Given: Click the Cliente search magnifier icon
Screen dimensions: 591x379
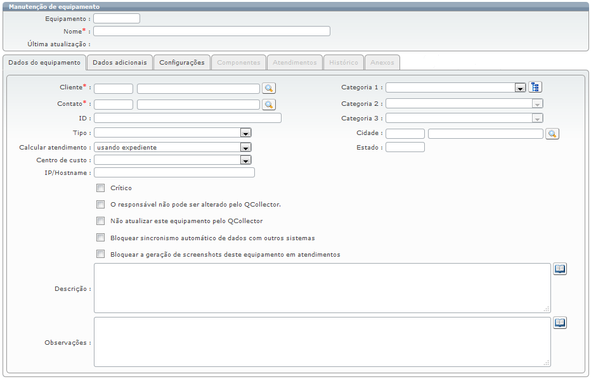Looking at the screenshot, I should point(269,88).
